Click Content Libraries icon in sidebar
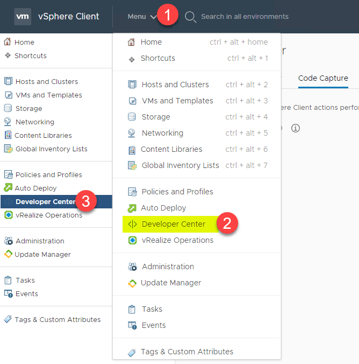359x364 pixels. click(8, 135)
